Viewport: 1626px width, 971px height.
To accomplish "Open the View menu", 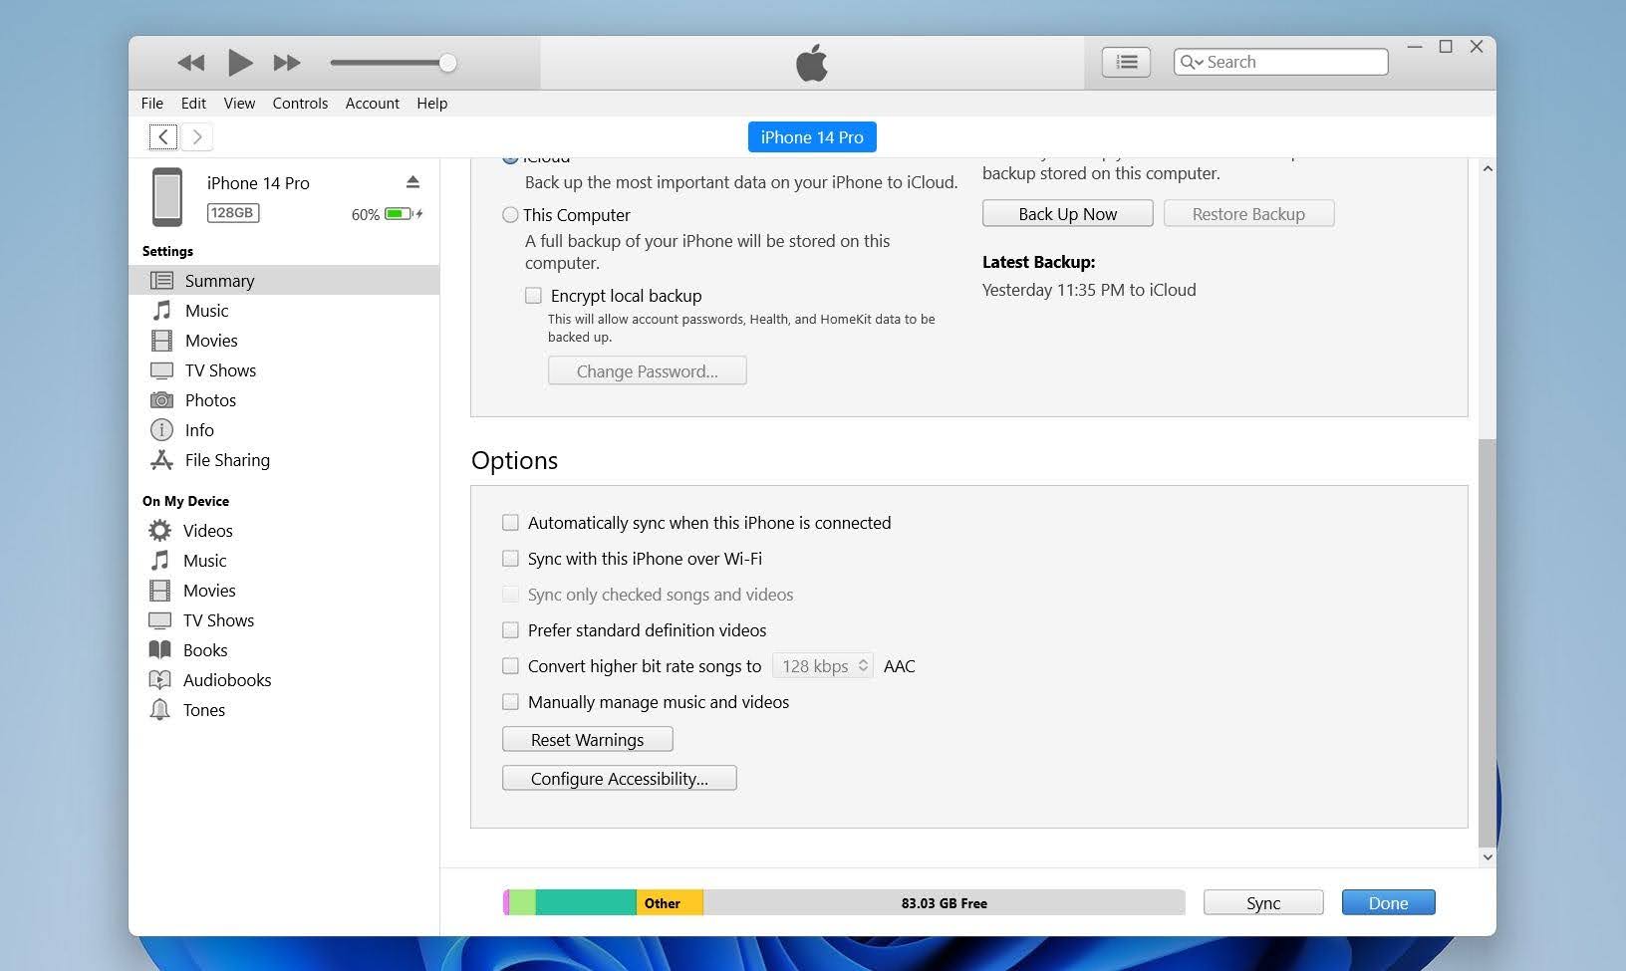I will [239, 103].
